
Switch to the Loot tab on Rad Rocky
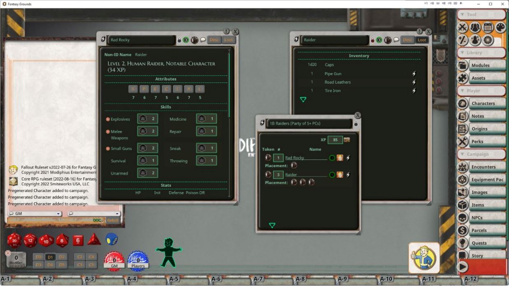229,40
